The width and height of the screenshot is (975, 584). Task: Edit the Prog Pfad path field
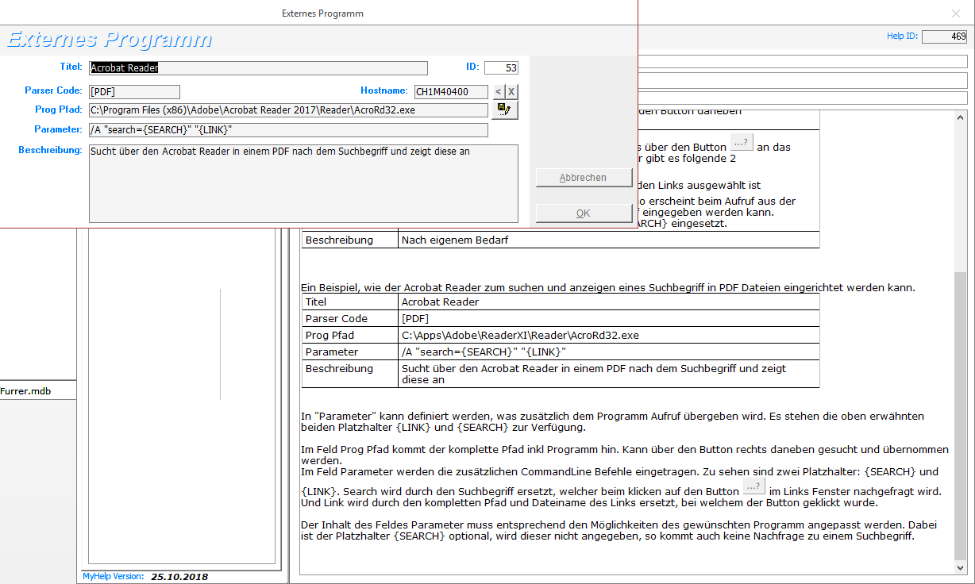[288, 110]
